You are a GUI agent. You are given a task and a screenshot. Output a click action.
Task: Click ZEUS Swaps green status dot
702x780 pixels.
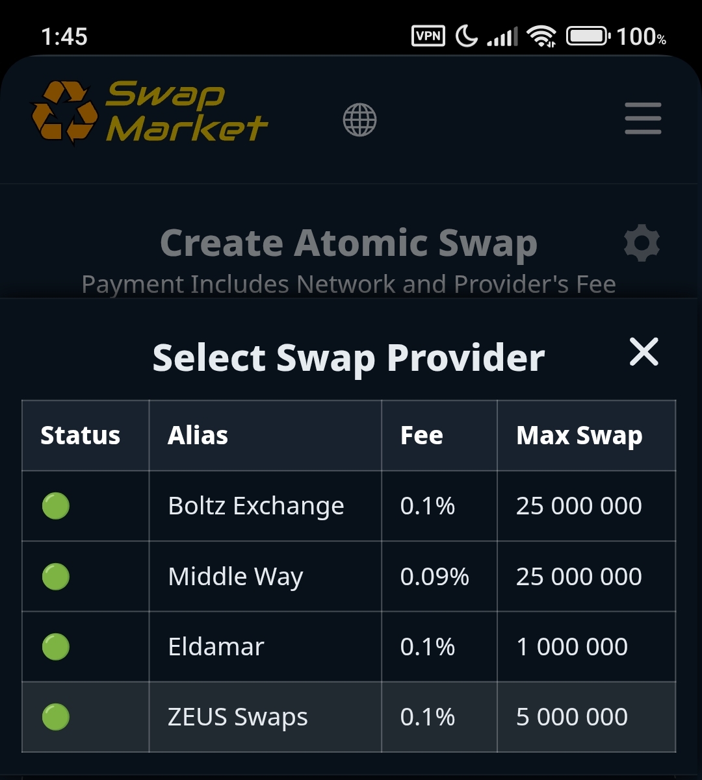click(x=56, y=717)
